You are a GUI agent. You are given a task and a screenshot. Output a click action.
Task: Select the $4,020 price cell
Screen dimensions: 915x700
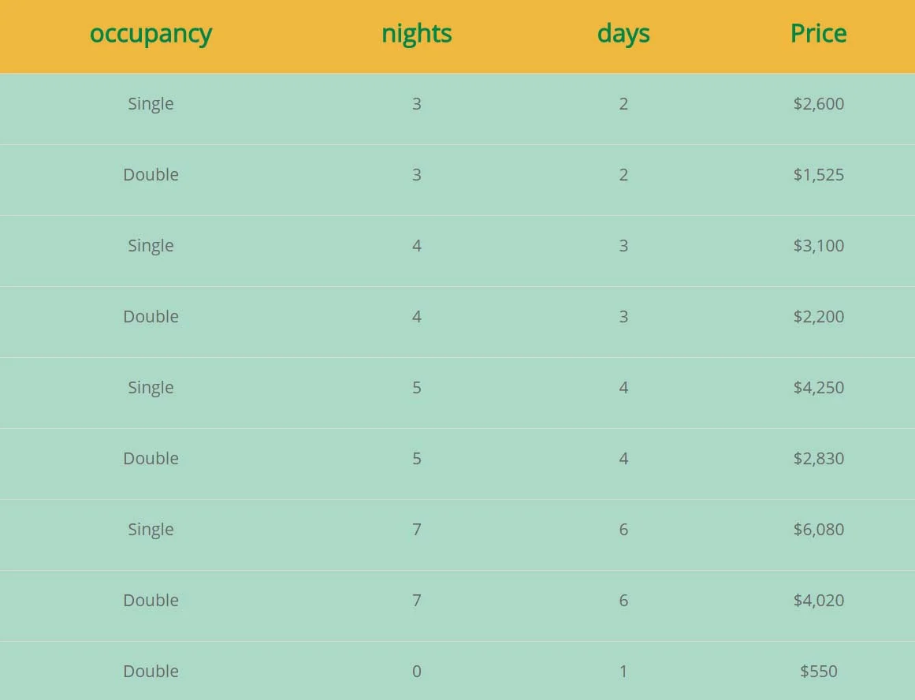pyautogui.click(x=818, y=600)
